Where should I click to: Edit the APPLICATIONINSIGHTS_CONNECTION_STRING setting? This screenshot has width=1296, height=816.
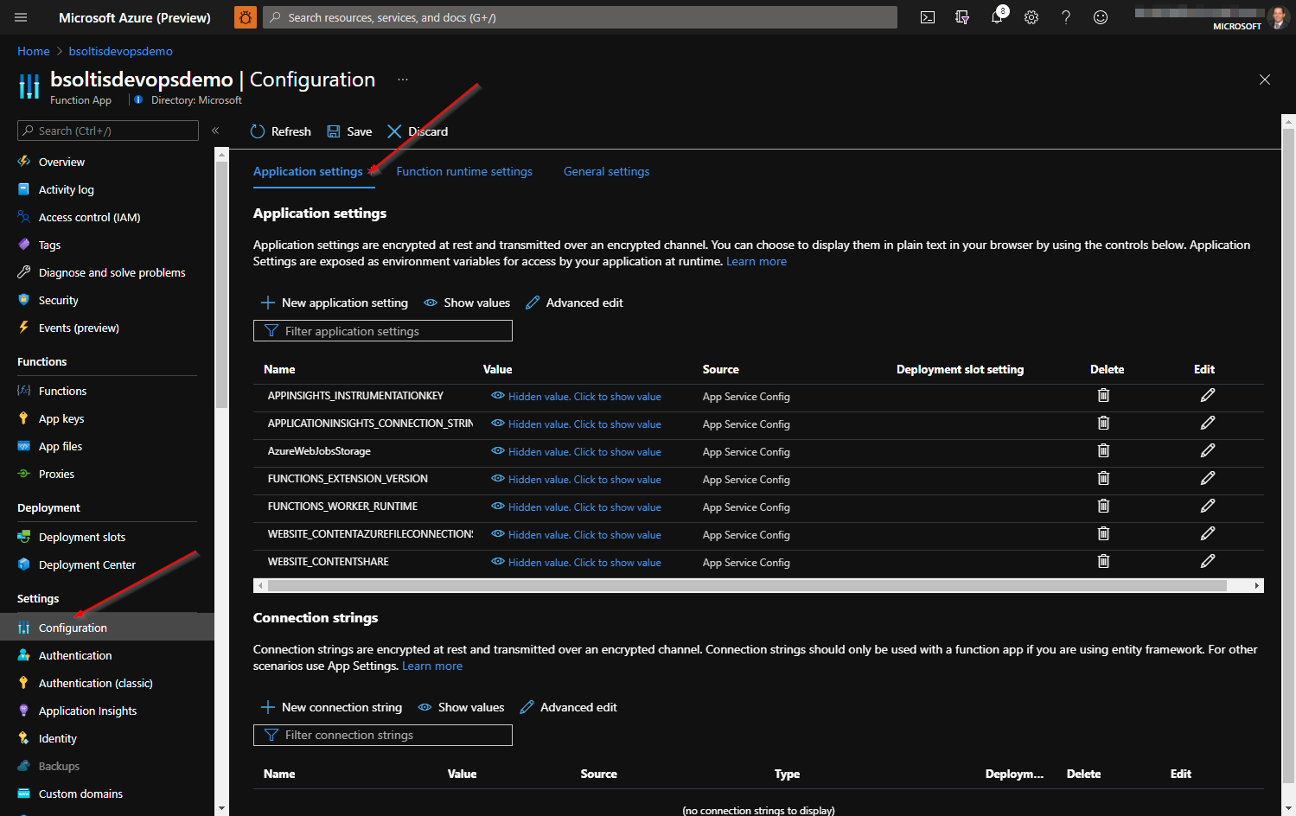click(x=1208, y=424)
